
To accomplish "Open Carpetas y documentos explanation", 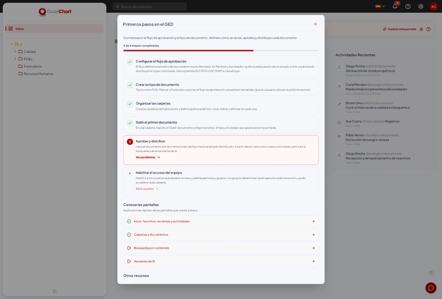I will click(221, 235).
